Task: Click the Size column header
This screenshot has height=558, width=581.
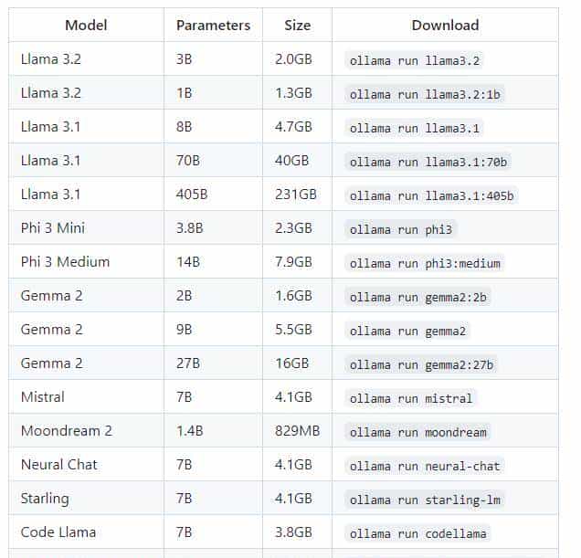Action: coord(297,26)
